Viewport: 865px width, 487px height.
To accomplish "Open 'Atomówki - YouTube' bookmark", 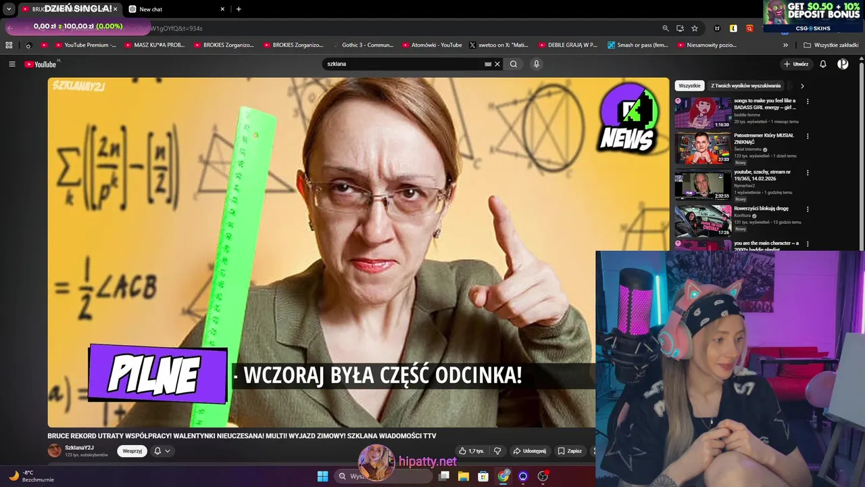I will coord(432,45).
